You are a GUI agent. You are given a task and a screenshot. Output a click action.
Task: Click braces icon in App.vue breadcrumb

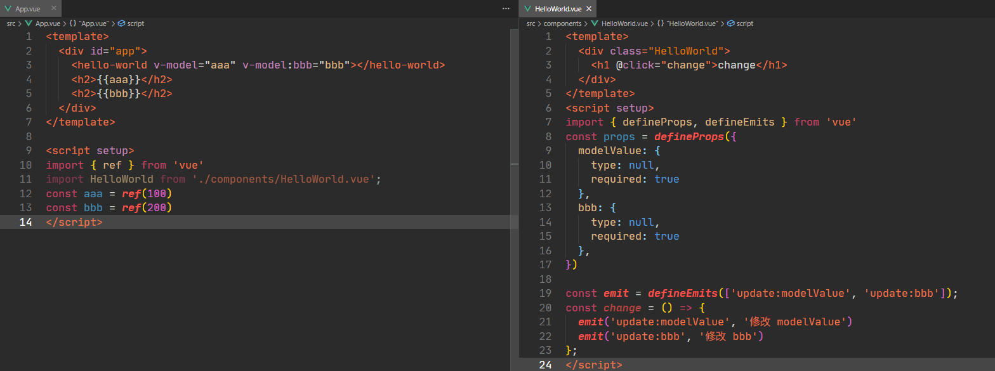pos(73,23)
